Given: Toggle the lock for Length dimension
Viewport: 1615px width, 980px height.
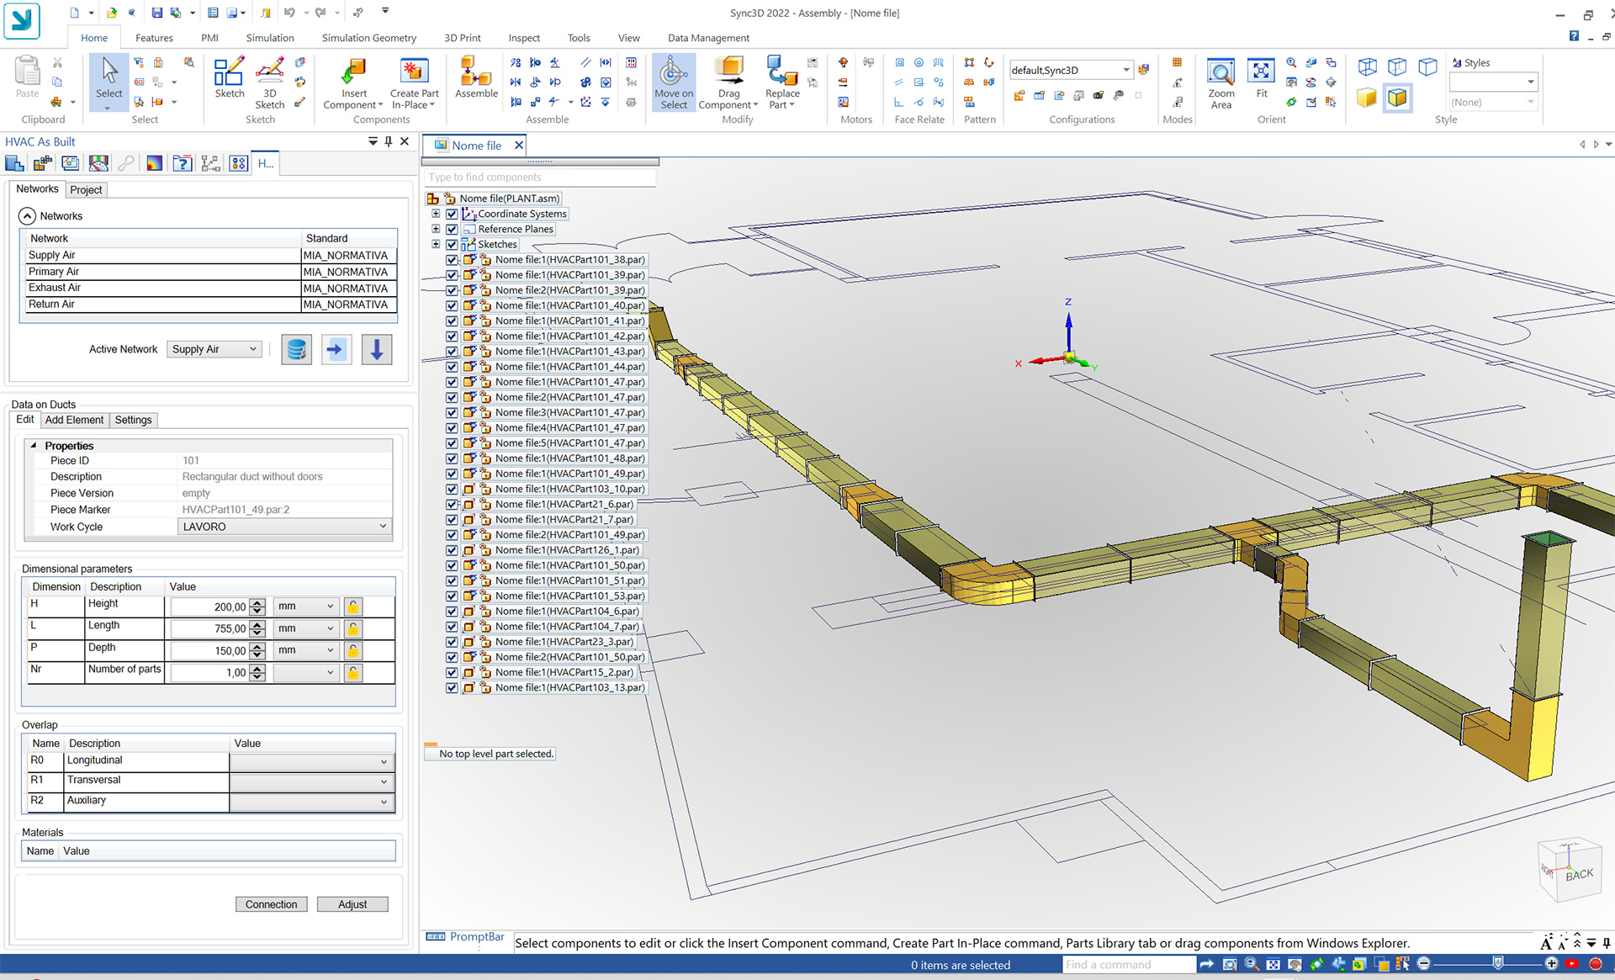Looking at the screenshot, I should pos(353,628).
